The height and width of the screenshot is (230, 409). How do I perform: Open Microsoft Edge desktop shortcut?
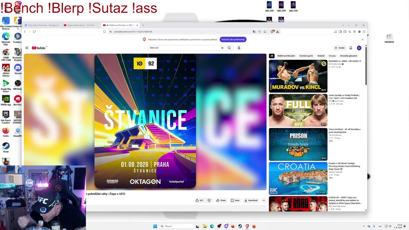click(6, 39)
